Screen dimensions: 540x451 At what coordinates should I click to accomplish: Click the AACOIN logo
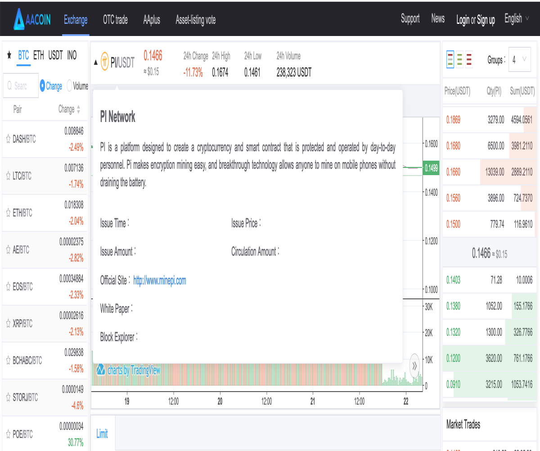pos(32,19)
